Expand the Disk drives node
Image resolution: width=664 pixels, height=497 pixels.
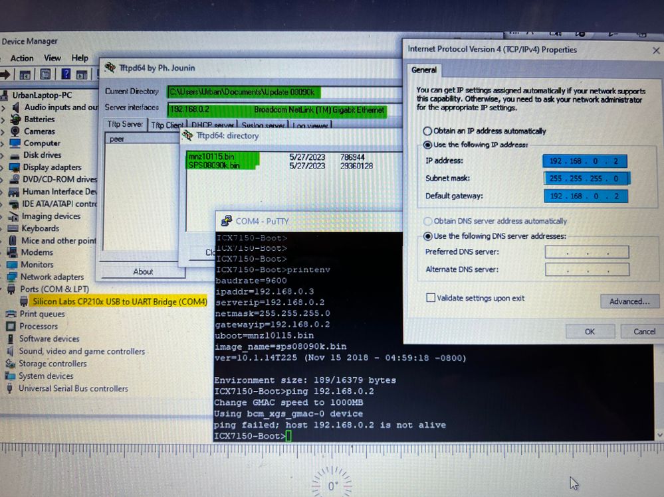click(3, 155)
